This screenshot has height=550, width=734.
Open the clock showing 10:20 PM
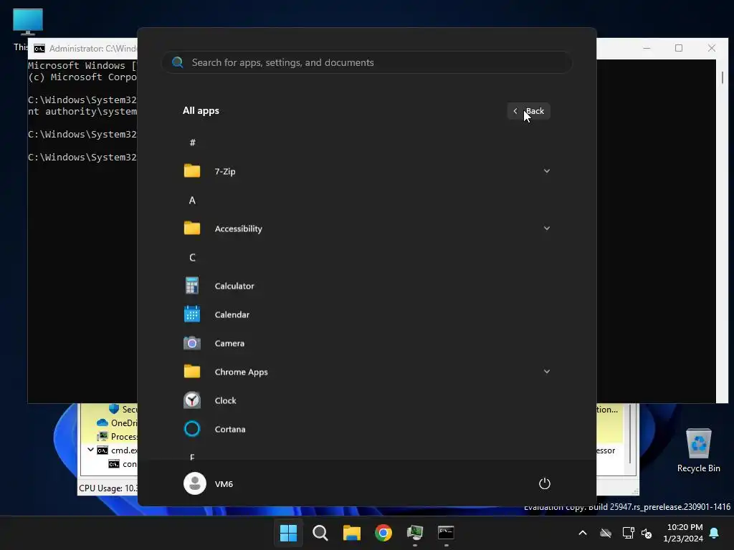coord(683,533)
